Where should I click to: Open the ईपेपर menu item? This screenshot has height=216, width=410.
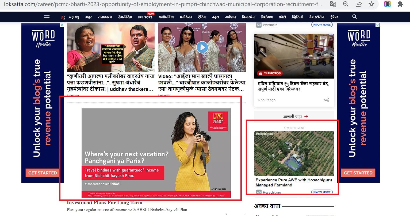(334, 17)
